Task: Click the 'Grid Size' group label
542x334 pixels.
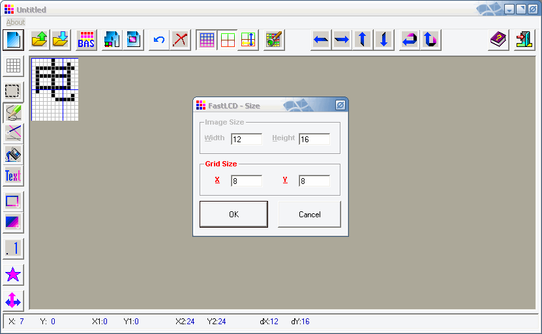Action: coord(221,164)
